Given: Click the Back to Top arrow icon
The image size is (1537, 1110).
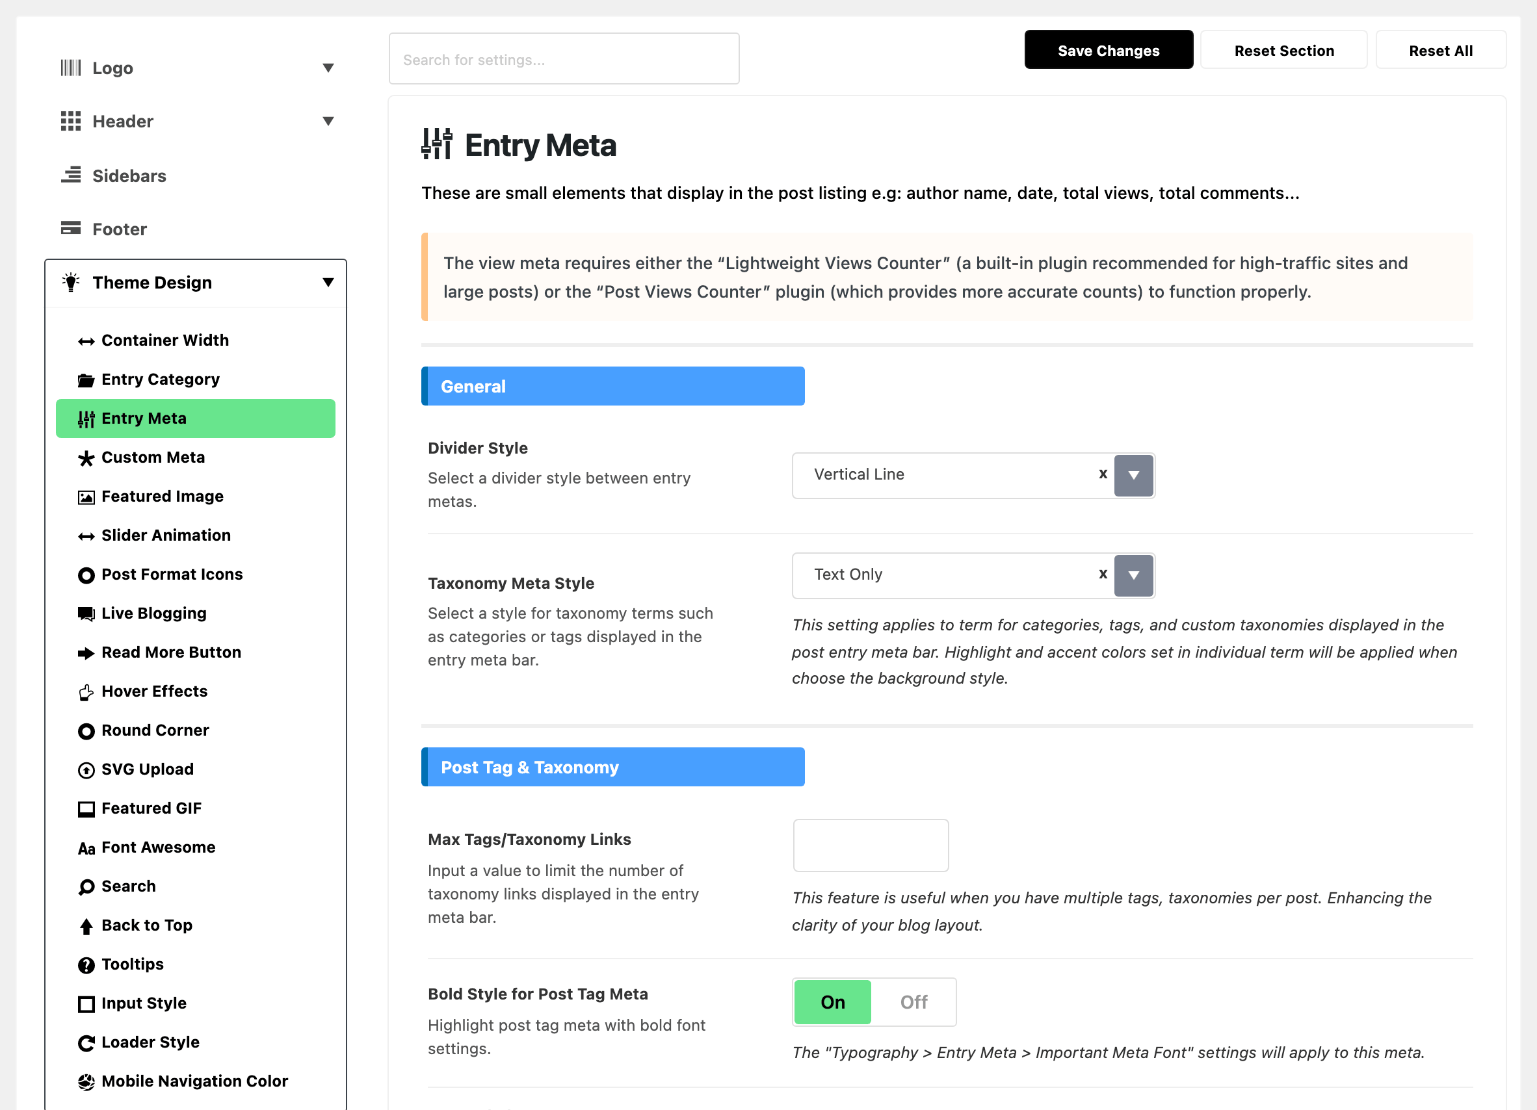Looking at the screenshot, I should tap(86, 927).
